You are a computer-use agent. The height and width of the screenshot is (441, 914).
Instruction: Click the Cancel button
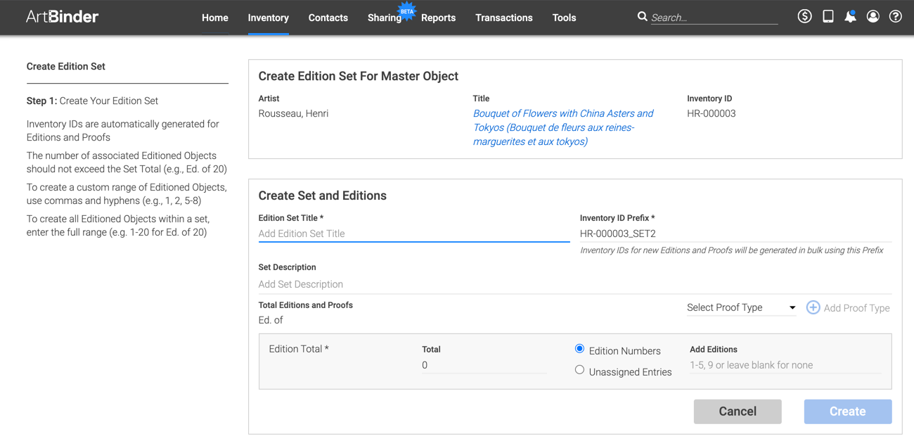click(738, 411)
